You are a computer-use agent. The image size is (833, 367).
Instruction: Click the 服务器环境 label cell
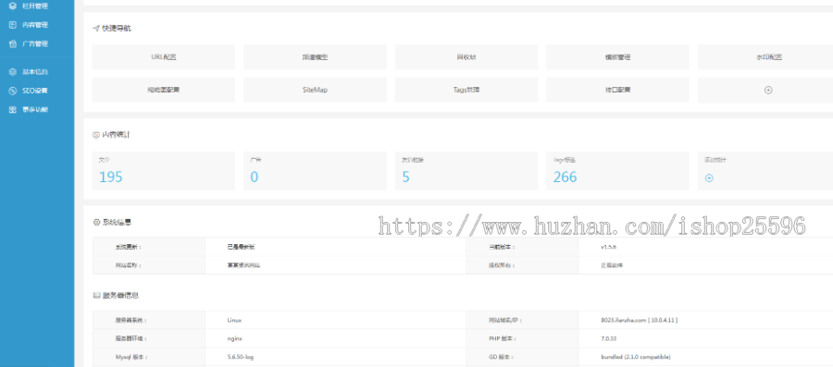tap(149, 338)
